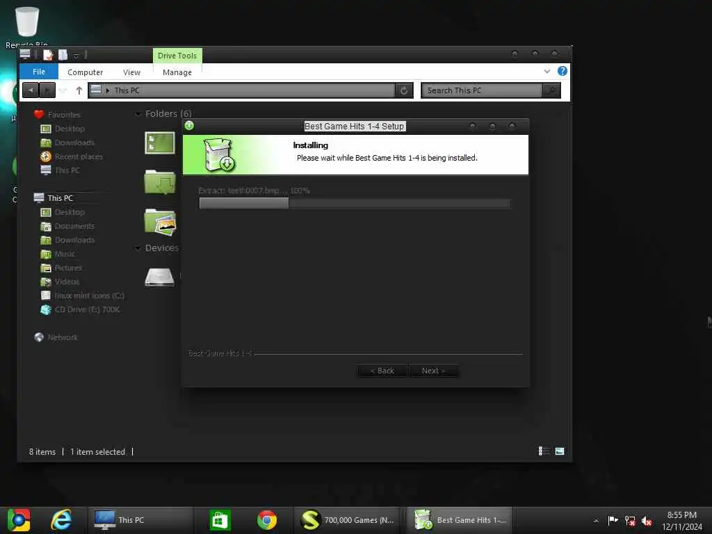Select the first folder thumbnail under Folders
This screenshot has width=712, height=534.
[x=160, y=143]
